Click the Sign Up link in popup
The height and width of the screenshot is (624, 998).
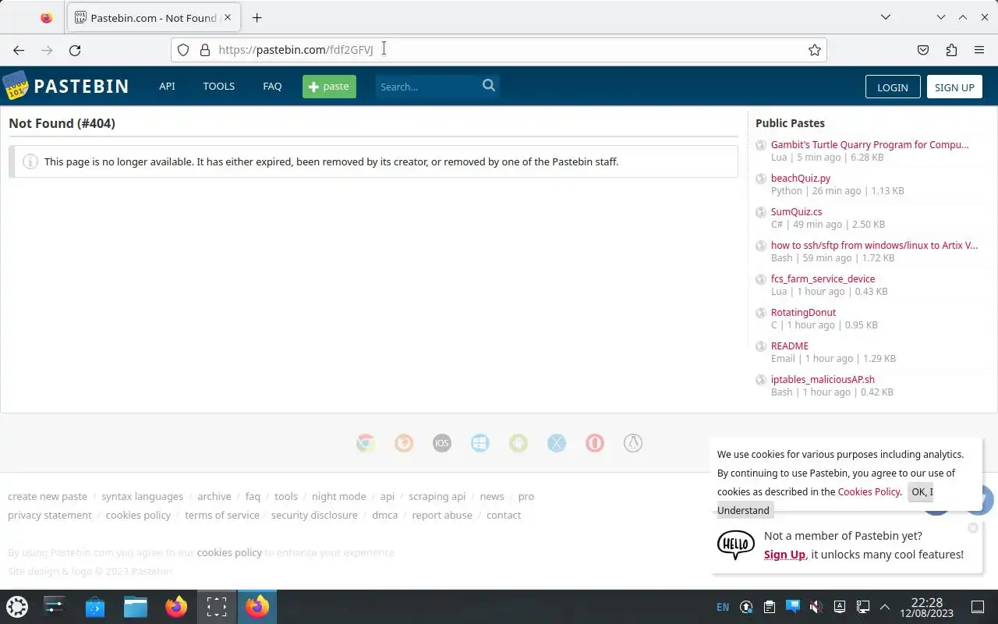coord(784,555)
